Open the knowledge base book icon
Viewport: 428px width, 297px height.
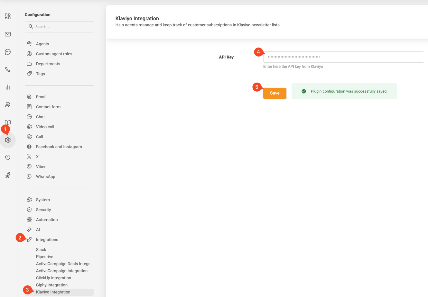coord(8,122)
